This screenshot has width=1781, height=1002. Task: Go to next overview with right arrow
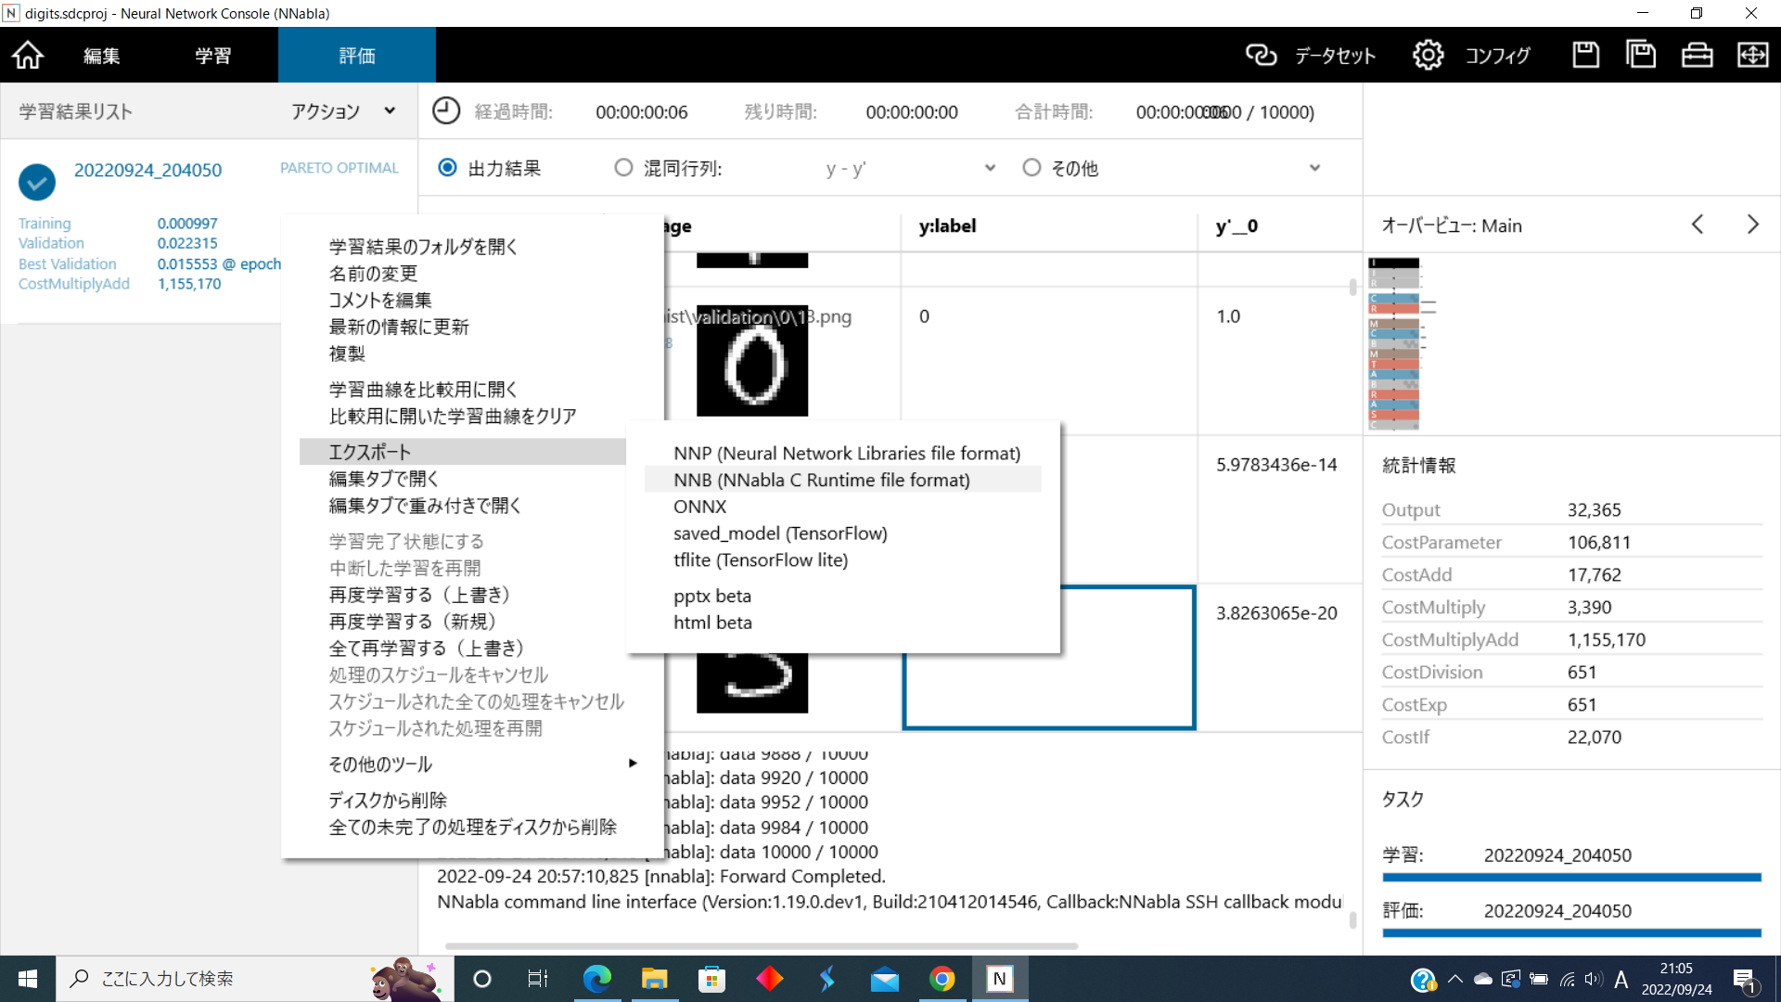[x=1752, y=225]
